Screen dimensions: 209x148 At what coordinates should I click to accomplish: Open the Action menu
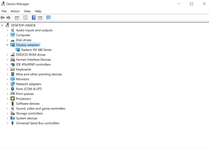click(x=15, y=11)
